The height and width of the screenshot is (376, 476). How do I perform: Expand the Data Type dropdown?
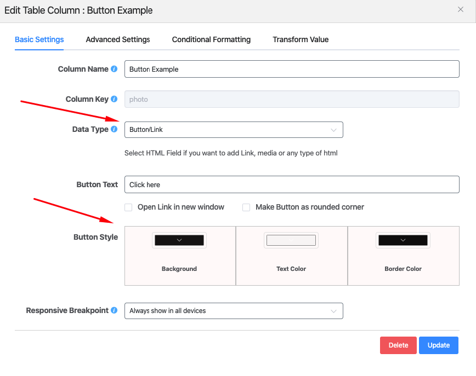click(234, 130)
